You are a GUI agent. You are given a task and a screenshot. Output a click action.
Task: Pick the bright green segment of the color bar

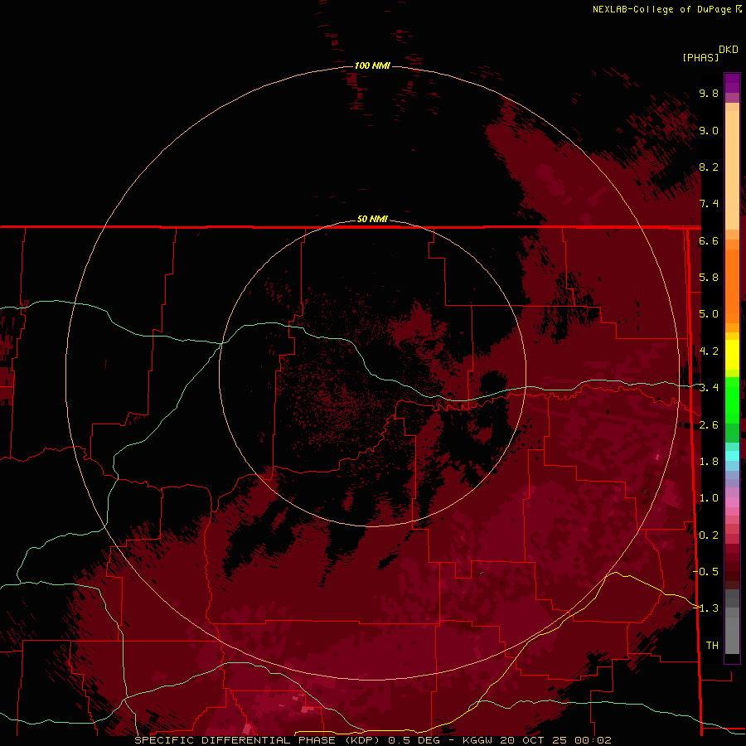click(732, 400)
